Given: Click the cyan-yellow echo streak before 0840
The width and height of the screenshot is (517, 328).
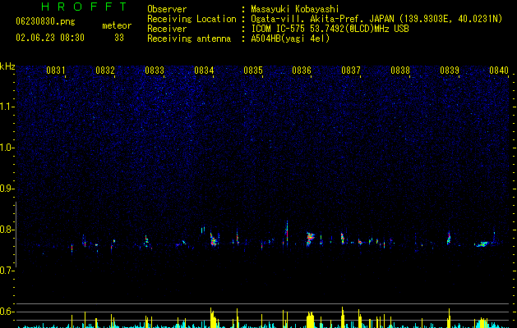Looking at the screenshot, I should click(482, 244).
